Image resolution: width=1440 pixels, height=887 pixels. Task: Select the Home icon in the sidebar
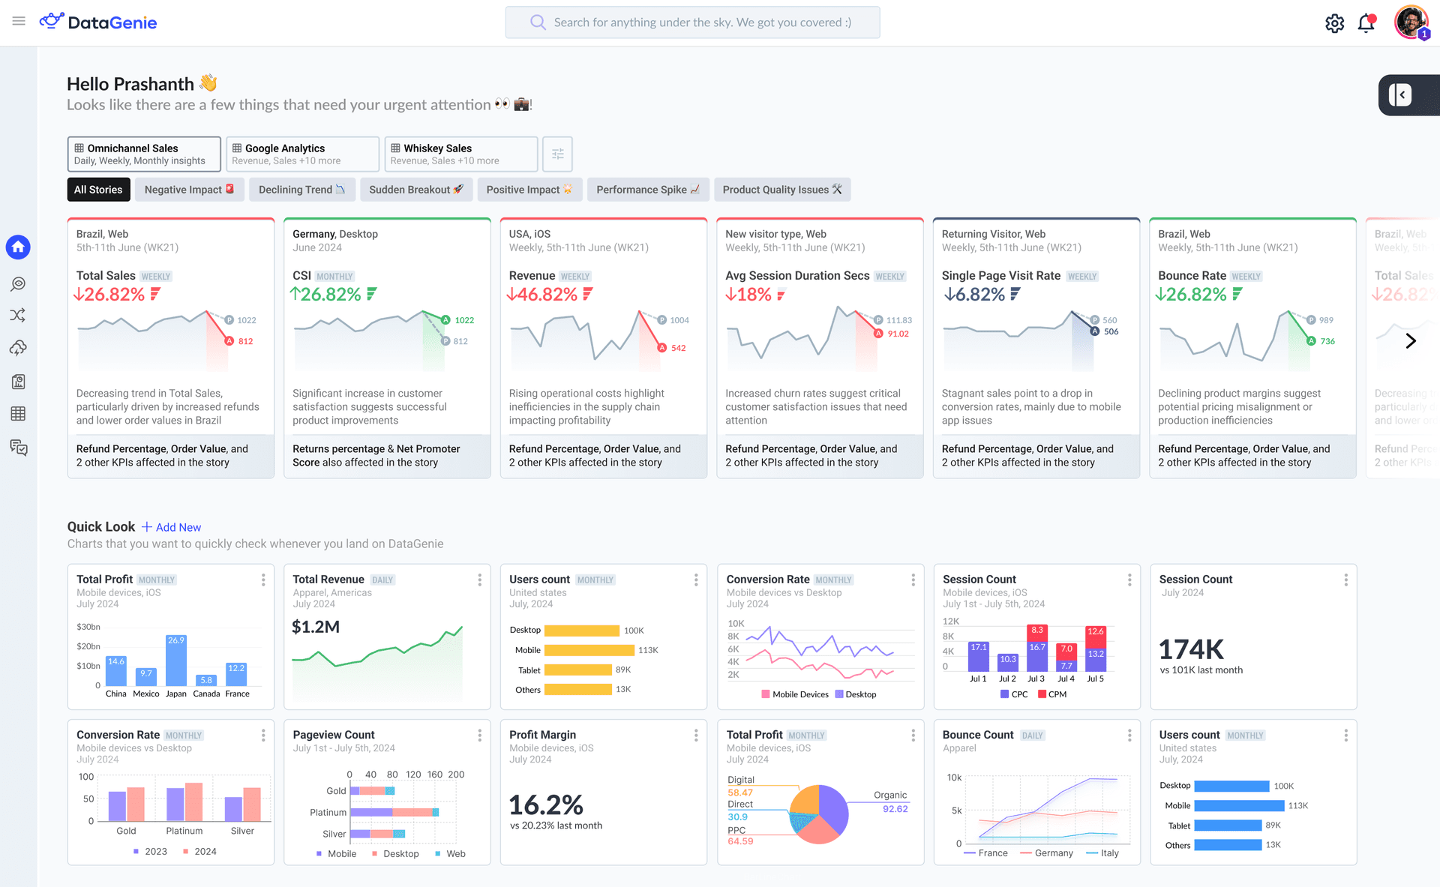coord(18,247)
